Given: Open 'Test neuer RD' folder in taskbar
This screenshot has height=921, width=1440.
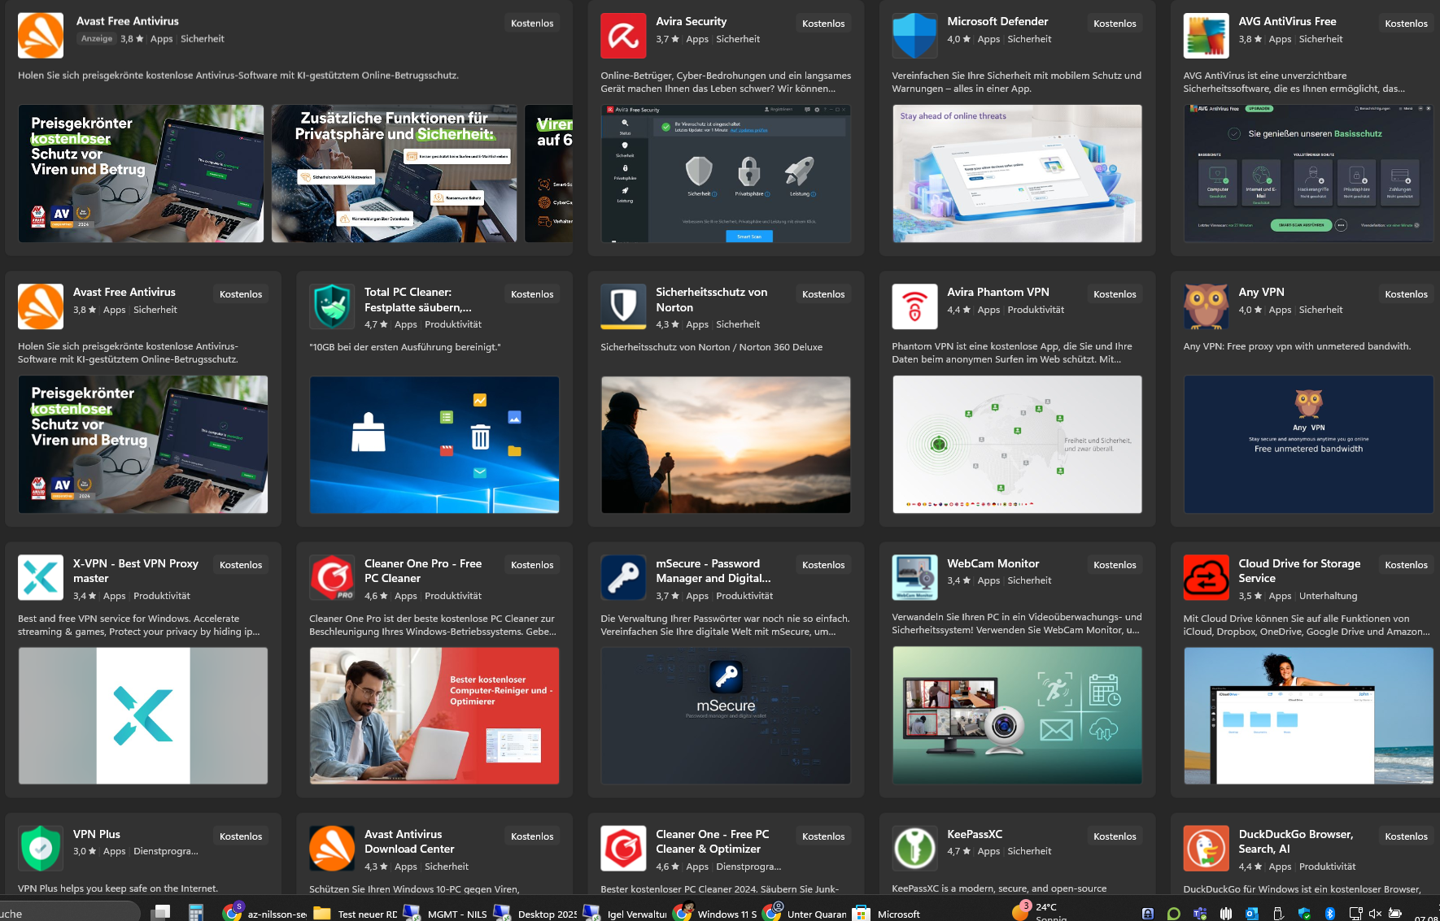Looking at the screenshot, I should (356, 914).
